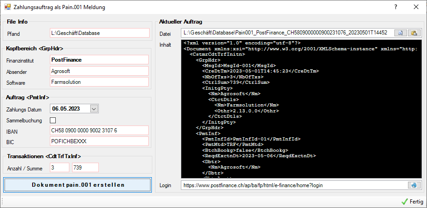Screen dimensions: 427x208
Task: Click the Anzahl field showing 3
Action: click(60, 168)
